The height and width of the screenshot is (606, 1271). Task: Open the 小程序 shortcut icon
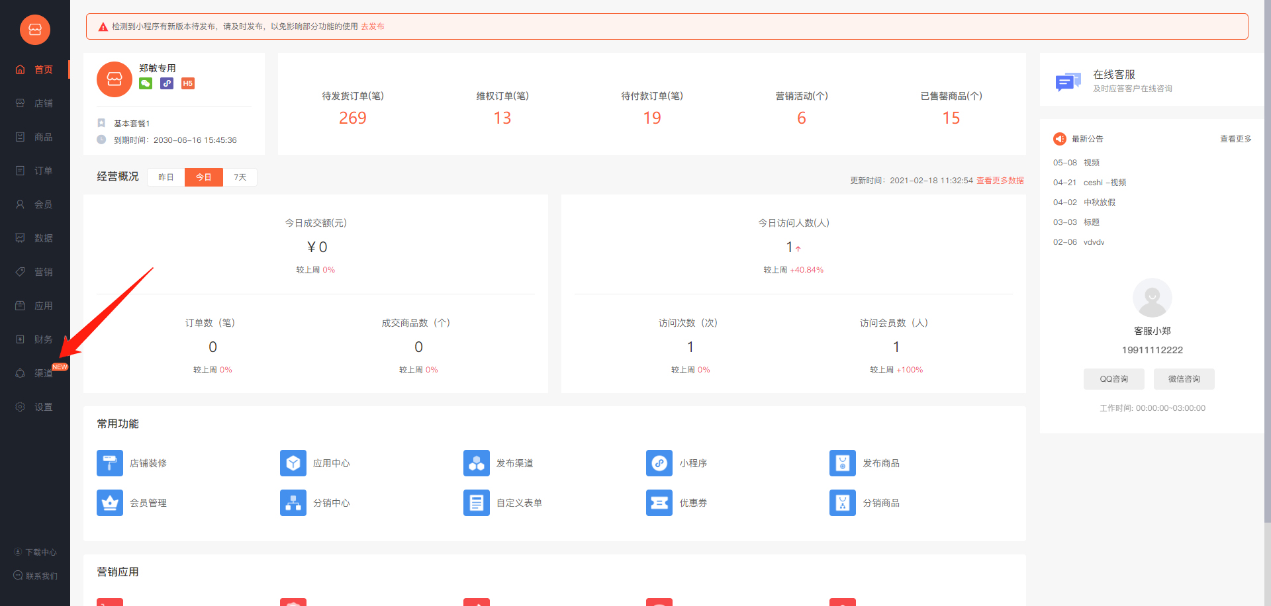click(x=659, y=463)
